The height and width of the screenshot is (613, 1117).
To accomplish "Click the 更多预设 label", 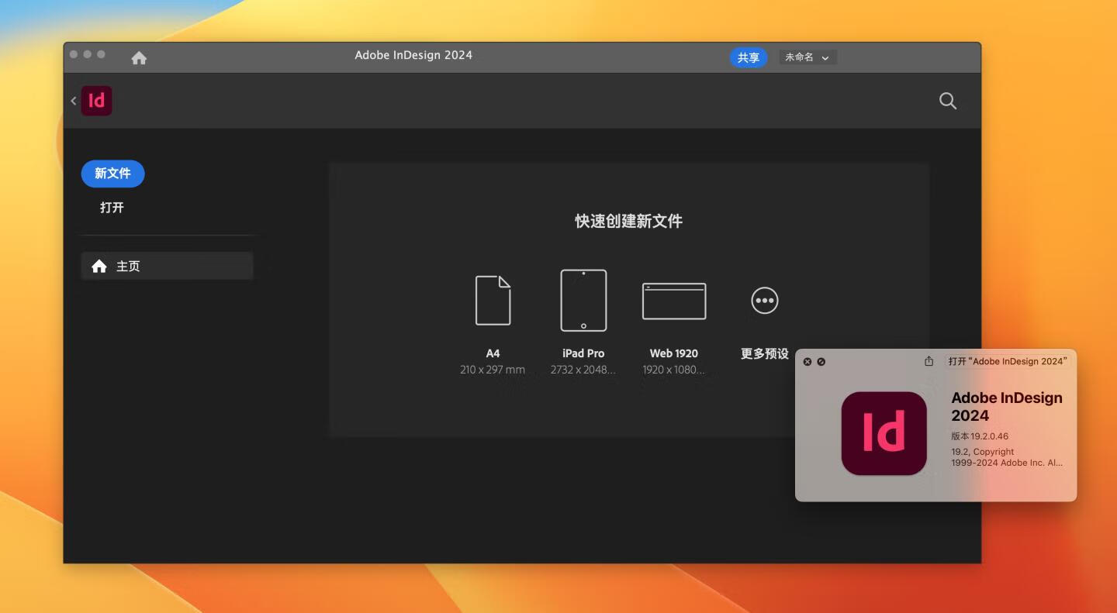I will tap(765, 353).
